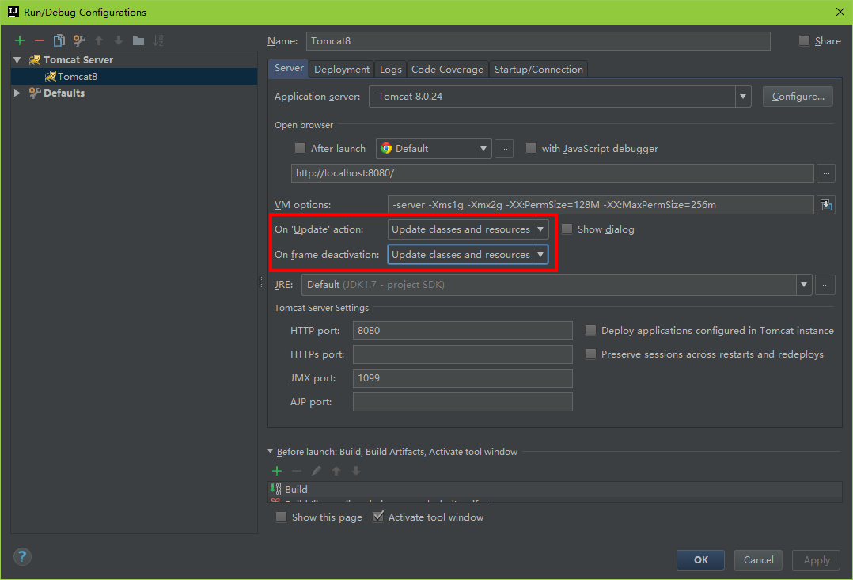The width and height of the screenshot is (853, 580).
Task: Click the Configure... button
Action: (798, 97)
